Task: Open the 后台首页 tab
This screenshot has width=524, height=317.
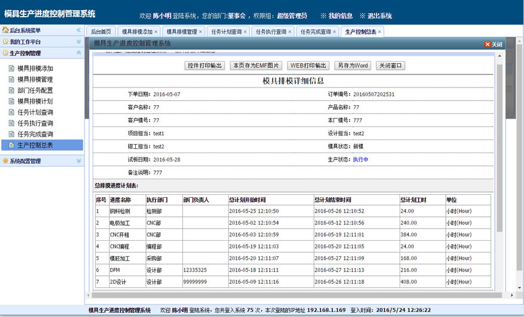Action: pos(101,32)
